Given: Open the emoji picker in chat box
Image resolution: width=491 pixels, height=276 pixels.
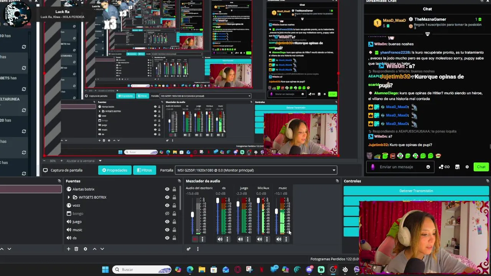Looking at the screenshot, I should 428,167.
